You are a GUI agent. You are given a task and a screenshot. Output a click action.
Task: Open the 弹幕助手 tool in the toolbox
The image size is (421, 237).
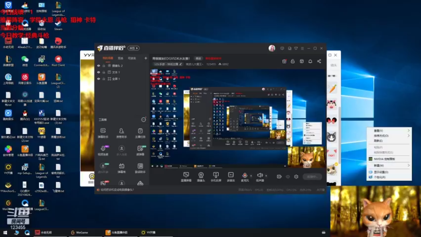(x=103, y=133)
